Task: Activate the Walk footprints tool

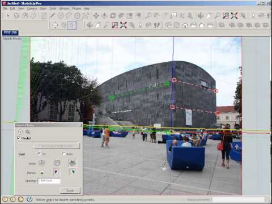Action: (157, 25)
